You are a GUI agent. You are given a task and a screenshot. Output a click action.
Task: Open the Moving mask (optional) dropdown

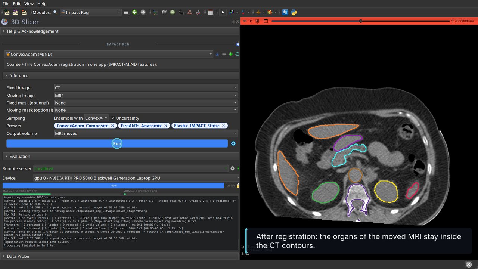point(146,110)
